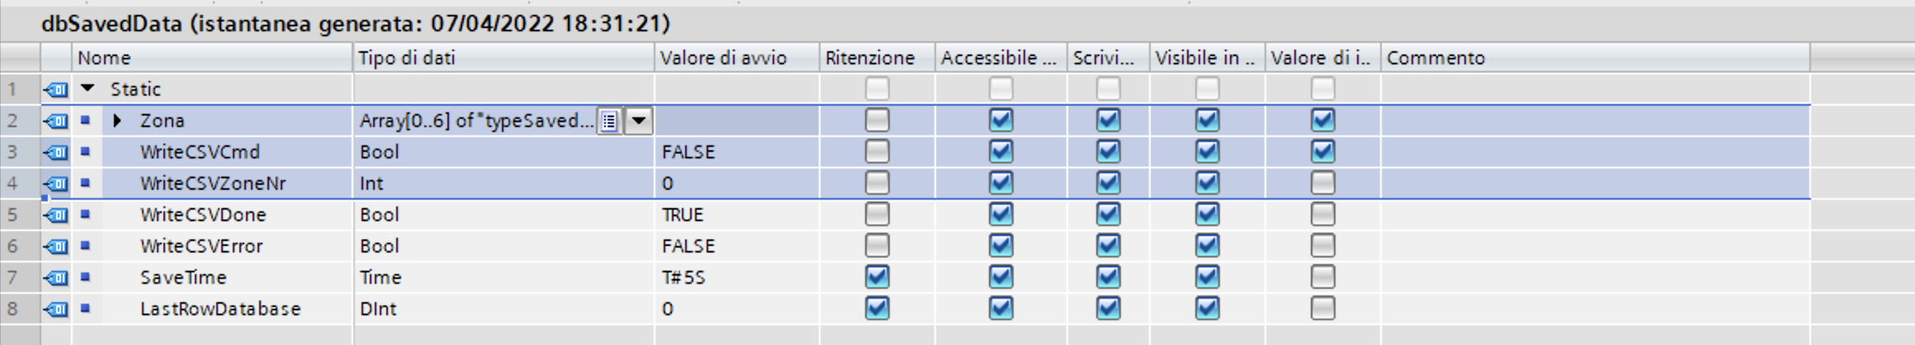Click the Commento column header

point(1595,58)
